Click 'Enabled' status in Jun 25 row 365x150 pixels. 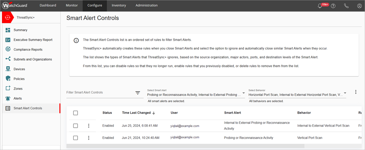tap(108, 126)
